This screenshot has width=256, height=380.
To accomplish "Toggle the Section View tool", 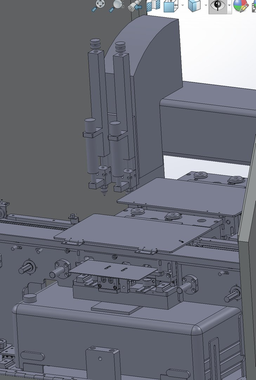I will 153,6.
